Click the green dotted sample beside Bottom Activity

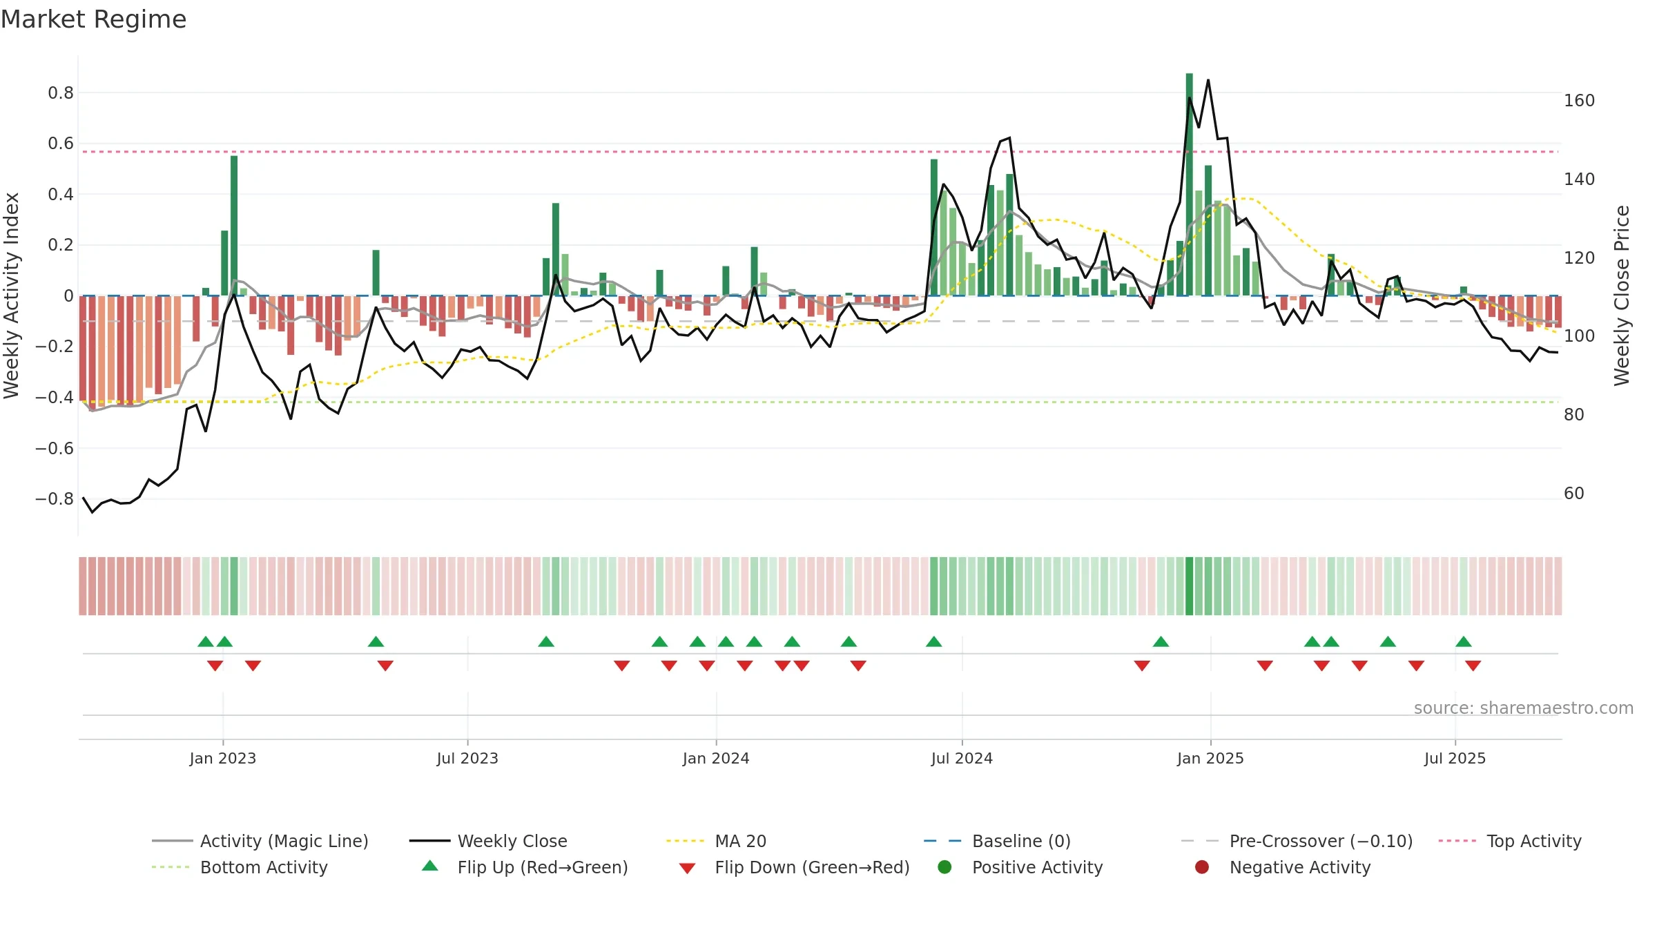171,867
